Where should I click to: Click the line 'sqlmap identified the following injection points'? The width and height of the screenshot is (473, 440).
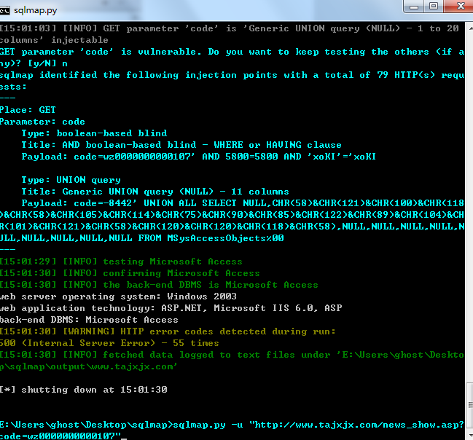click(232, 75)
